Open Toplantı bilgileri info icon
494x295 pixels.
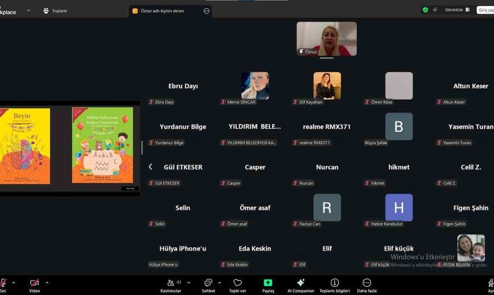334,283
